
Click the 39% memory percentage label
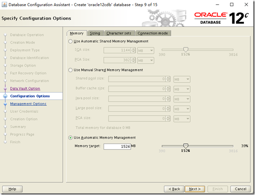245,146
